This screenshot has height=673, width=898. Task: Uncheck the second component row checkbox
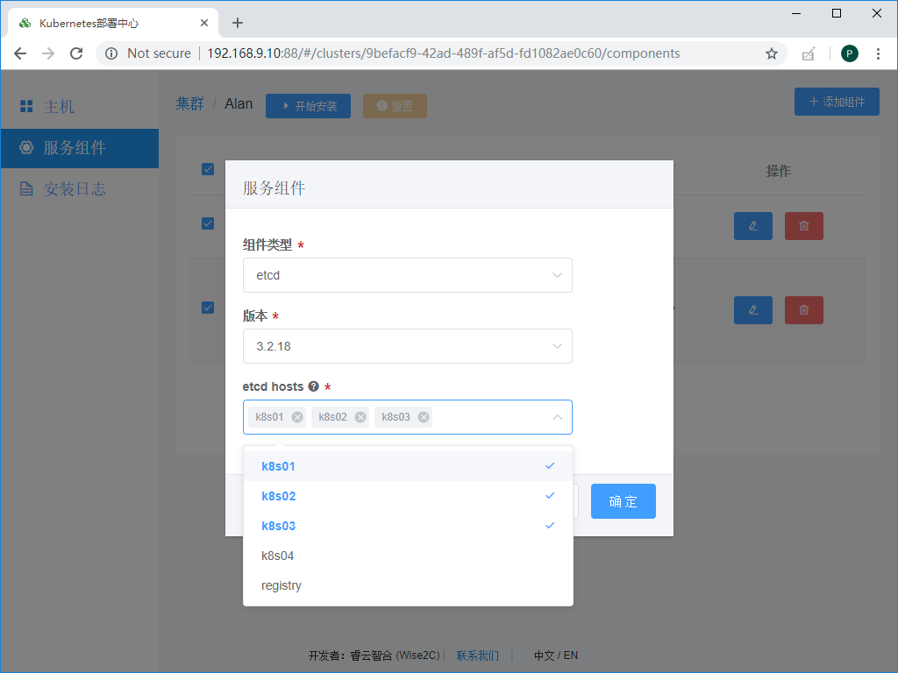pyautogui.click(x=208, y=308)
